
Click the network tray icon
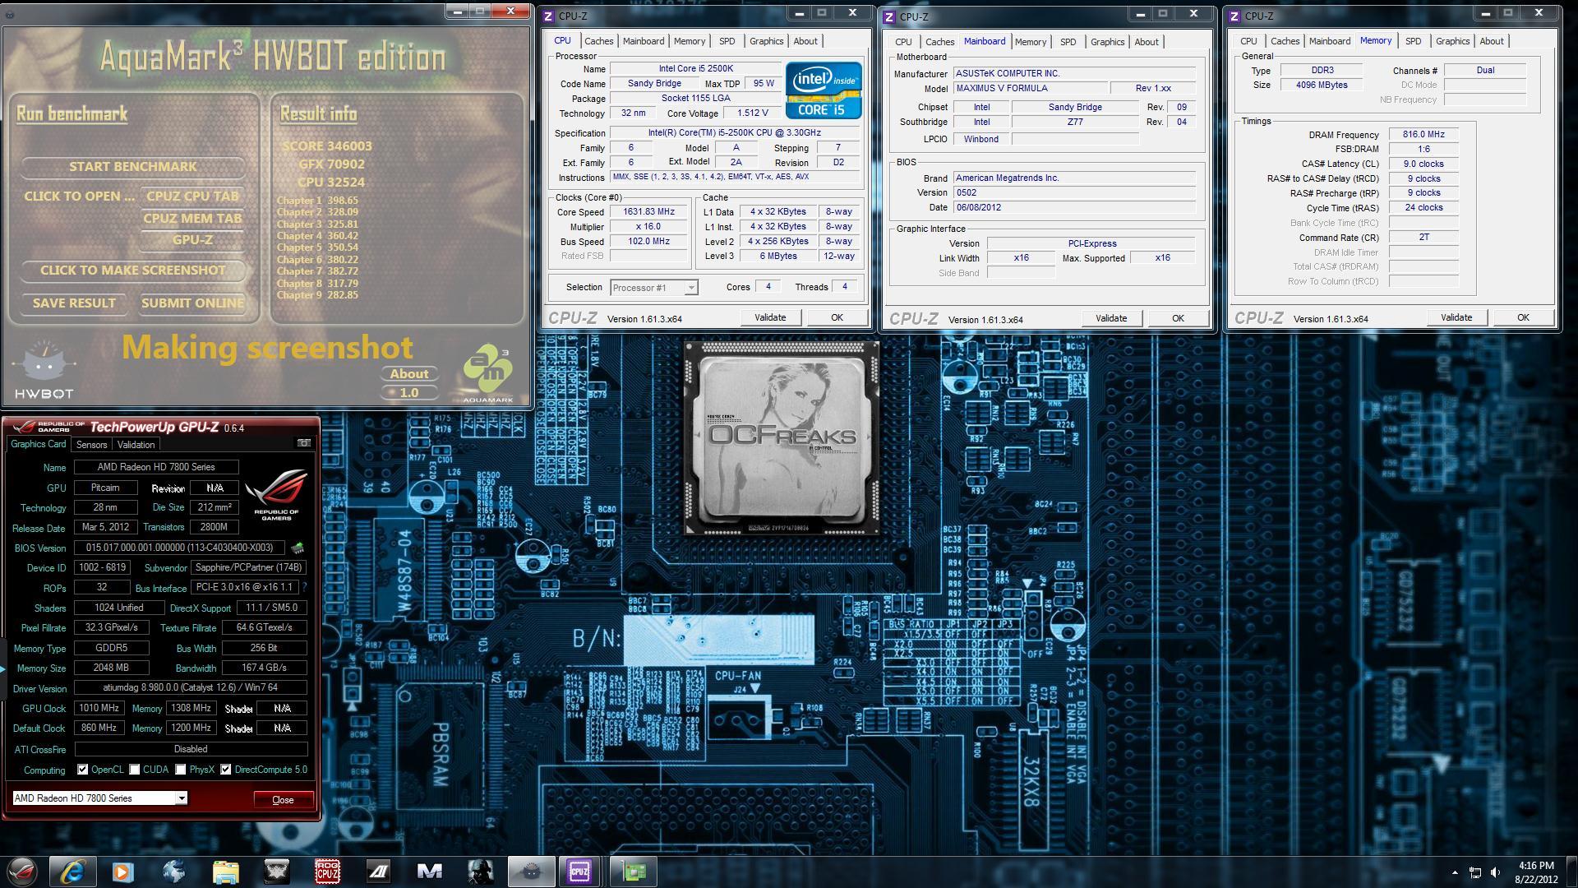coord(1475,872)
